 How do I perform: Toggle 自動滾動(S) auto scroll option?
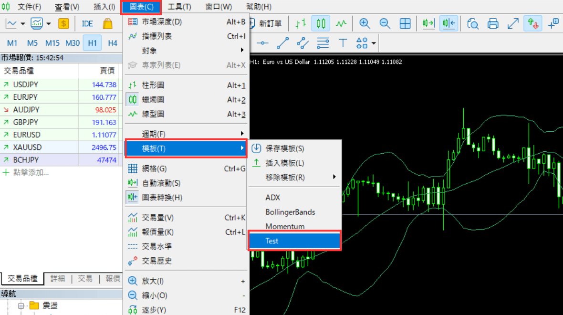161,183
